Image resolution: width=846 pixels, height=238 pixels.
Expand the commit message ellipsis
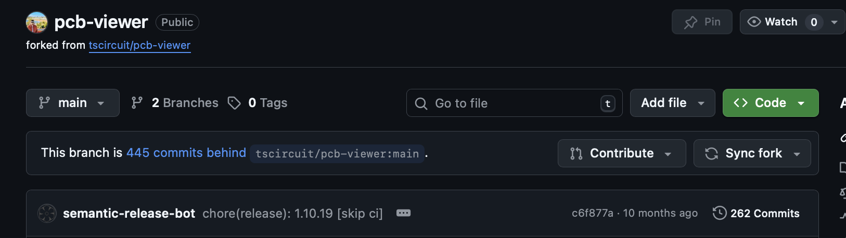click(403, 213)
